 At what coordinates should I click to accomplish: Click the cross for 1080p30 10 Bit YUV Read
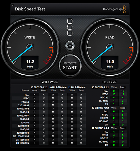click(44, 119)
